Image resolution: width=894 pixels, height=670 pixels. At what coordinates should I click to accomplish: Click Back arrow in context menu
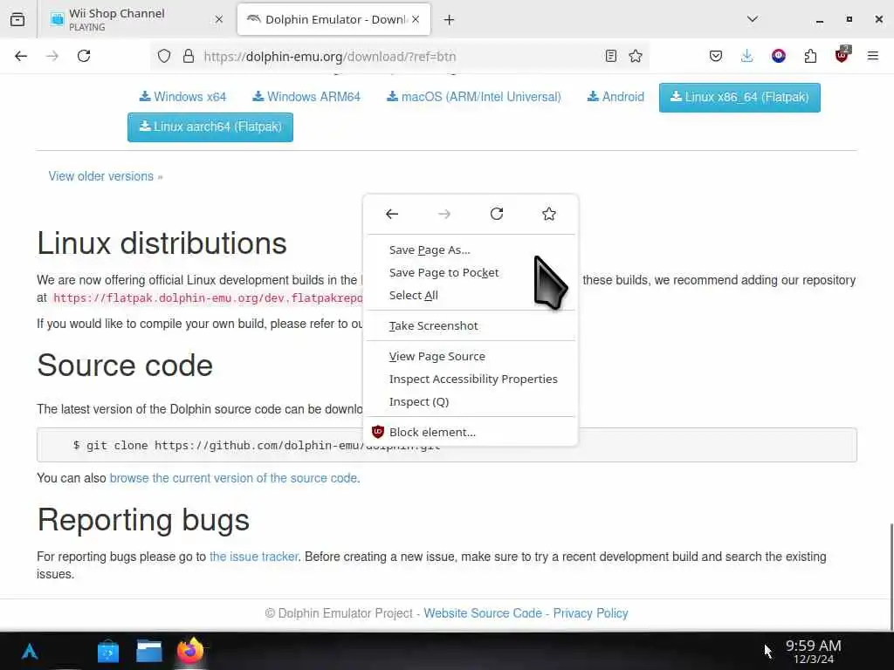pos(392,215)
